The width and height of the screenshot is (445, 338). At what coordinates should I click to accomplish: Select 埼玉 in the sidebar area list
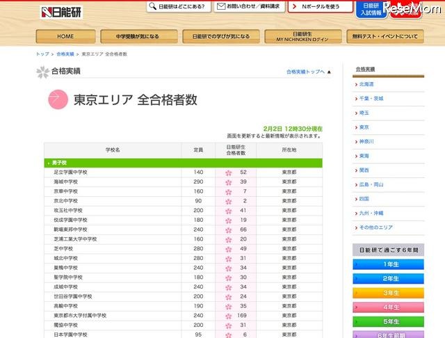[x=364, y=113]
